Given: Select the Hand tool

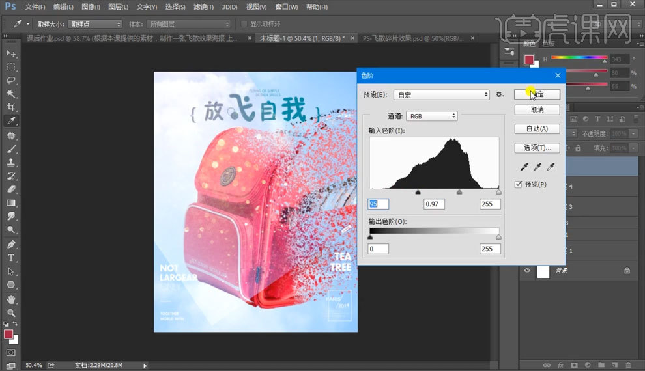Looking at the screenshot, I should tap(11, 299).
